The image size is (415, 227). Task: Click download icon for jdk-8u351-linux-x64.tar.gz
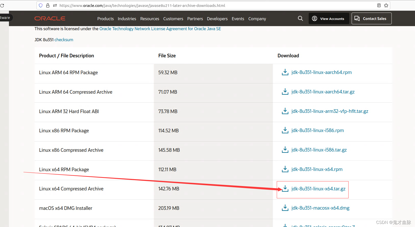tap(285, 189)
